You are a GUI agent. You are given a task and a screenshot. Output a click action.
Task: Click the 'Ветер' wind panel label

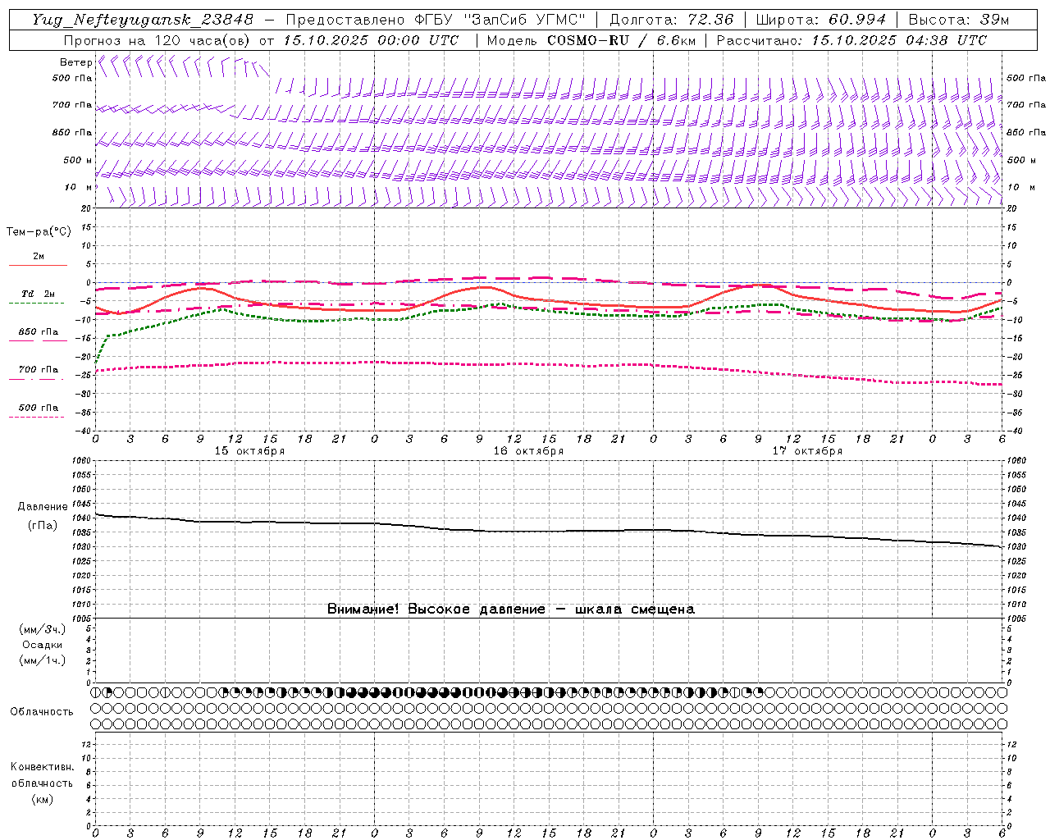pos(76,62)
